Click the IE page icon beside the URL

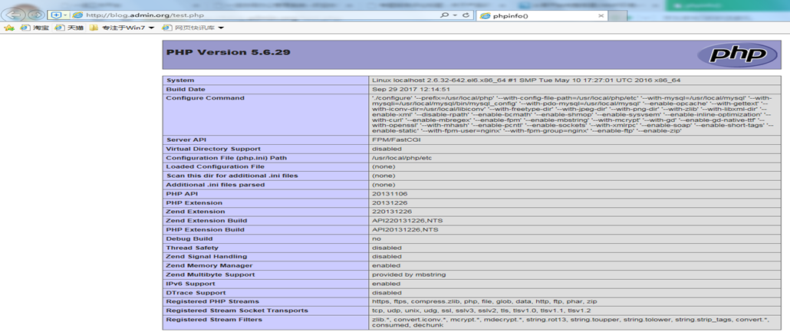pos(77,15)
